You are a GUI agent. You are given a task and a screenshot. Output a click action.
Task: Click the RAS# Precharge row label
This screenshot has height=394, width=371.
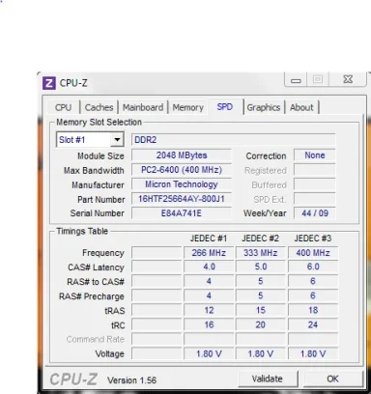[x=92, y=296]
